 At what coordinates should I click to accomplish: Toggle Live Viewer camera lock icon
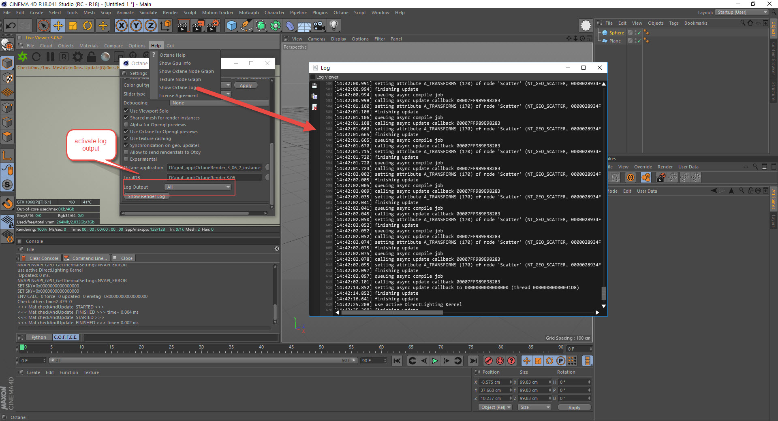pyautogui.click(x=92, y=57)
